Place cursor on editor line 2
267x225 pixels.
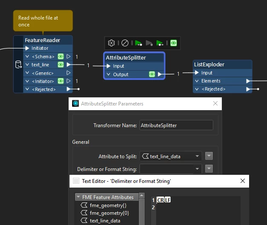pyautogui.click(x=197, y=207)
